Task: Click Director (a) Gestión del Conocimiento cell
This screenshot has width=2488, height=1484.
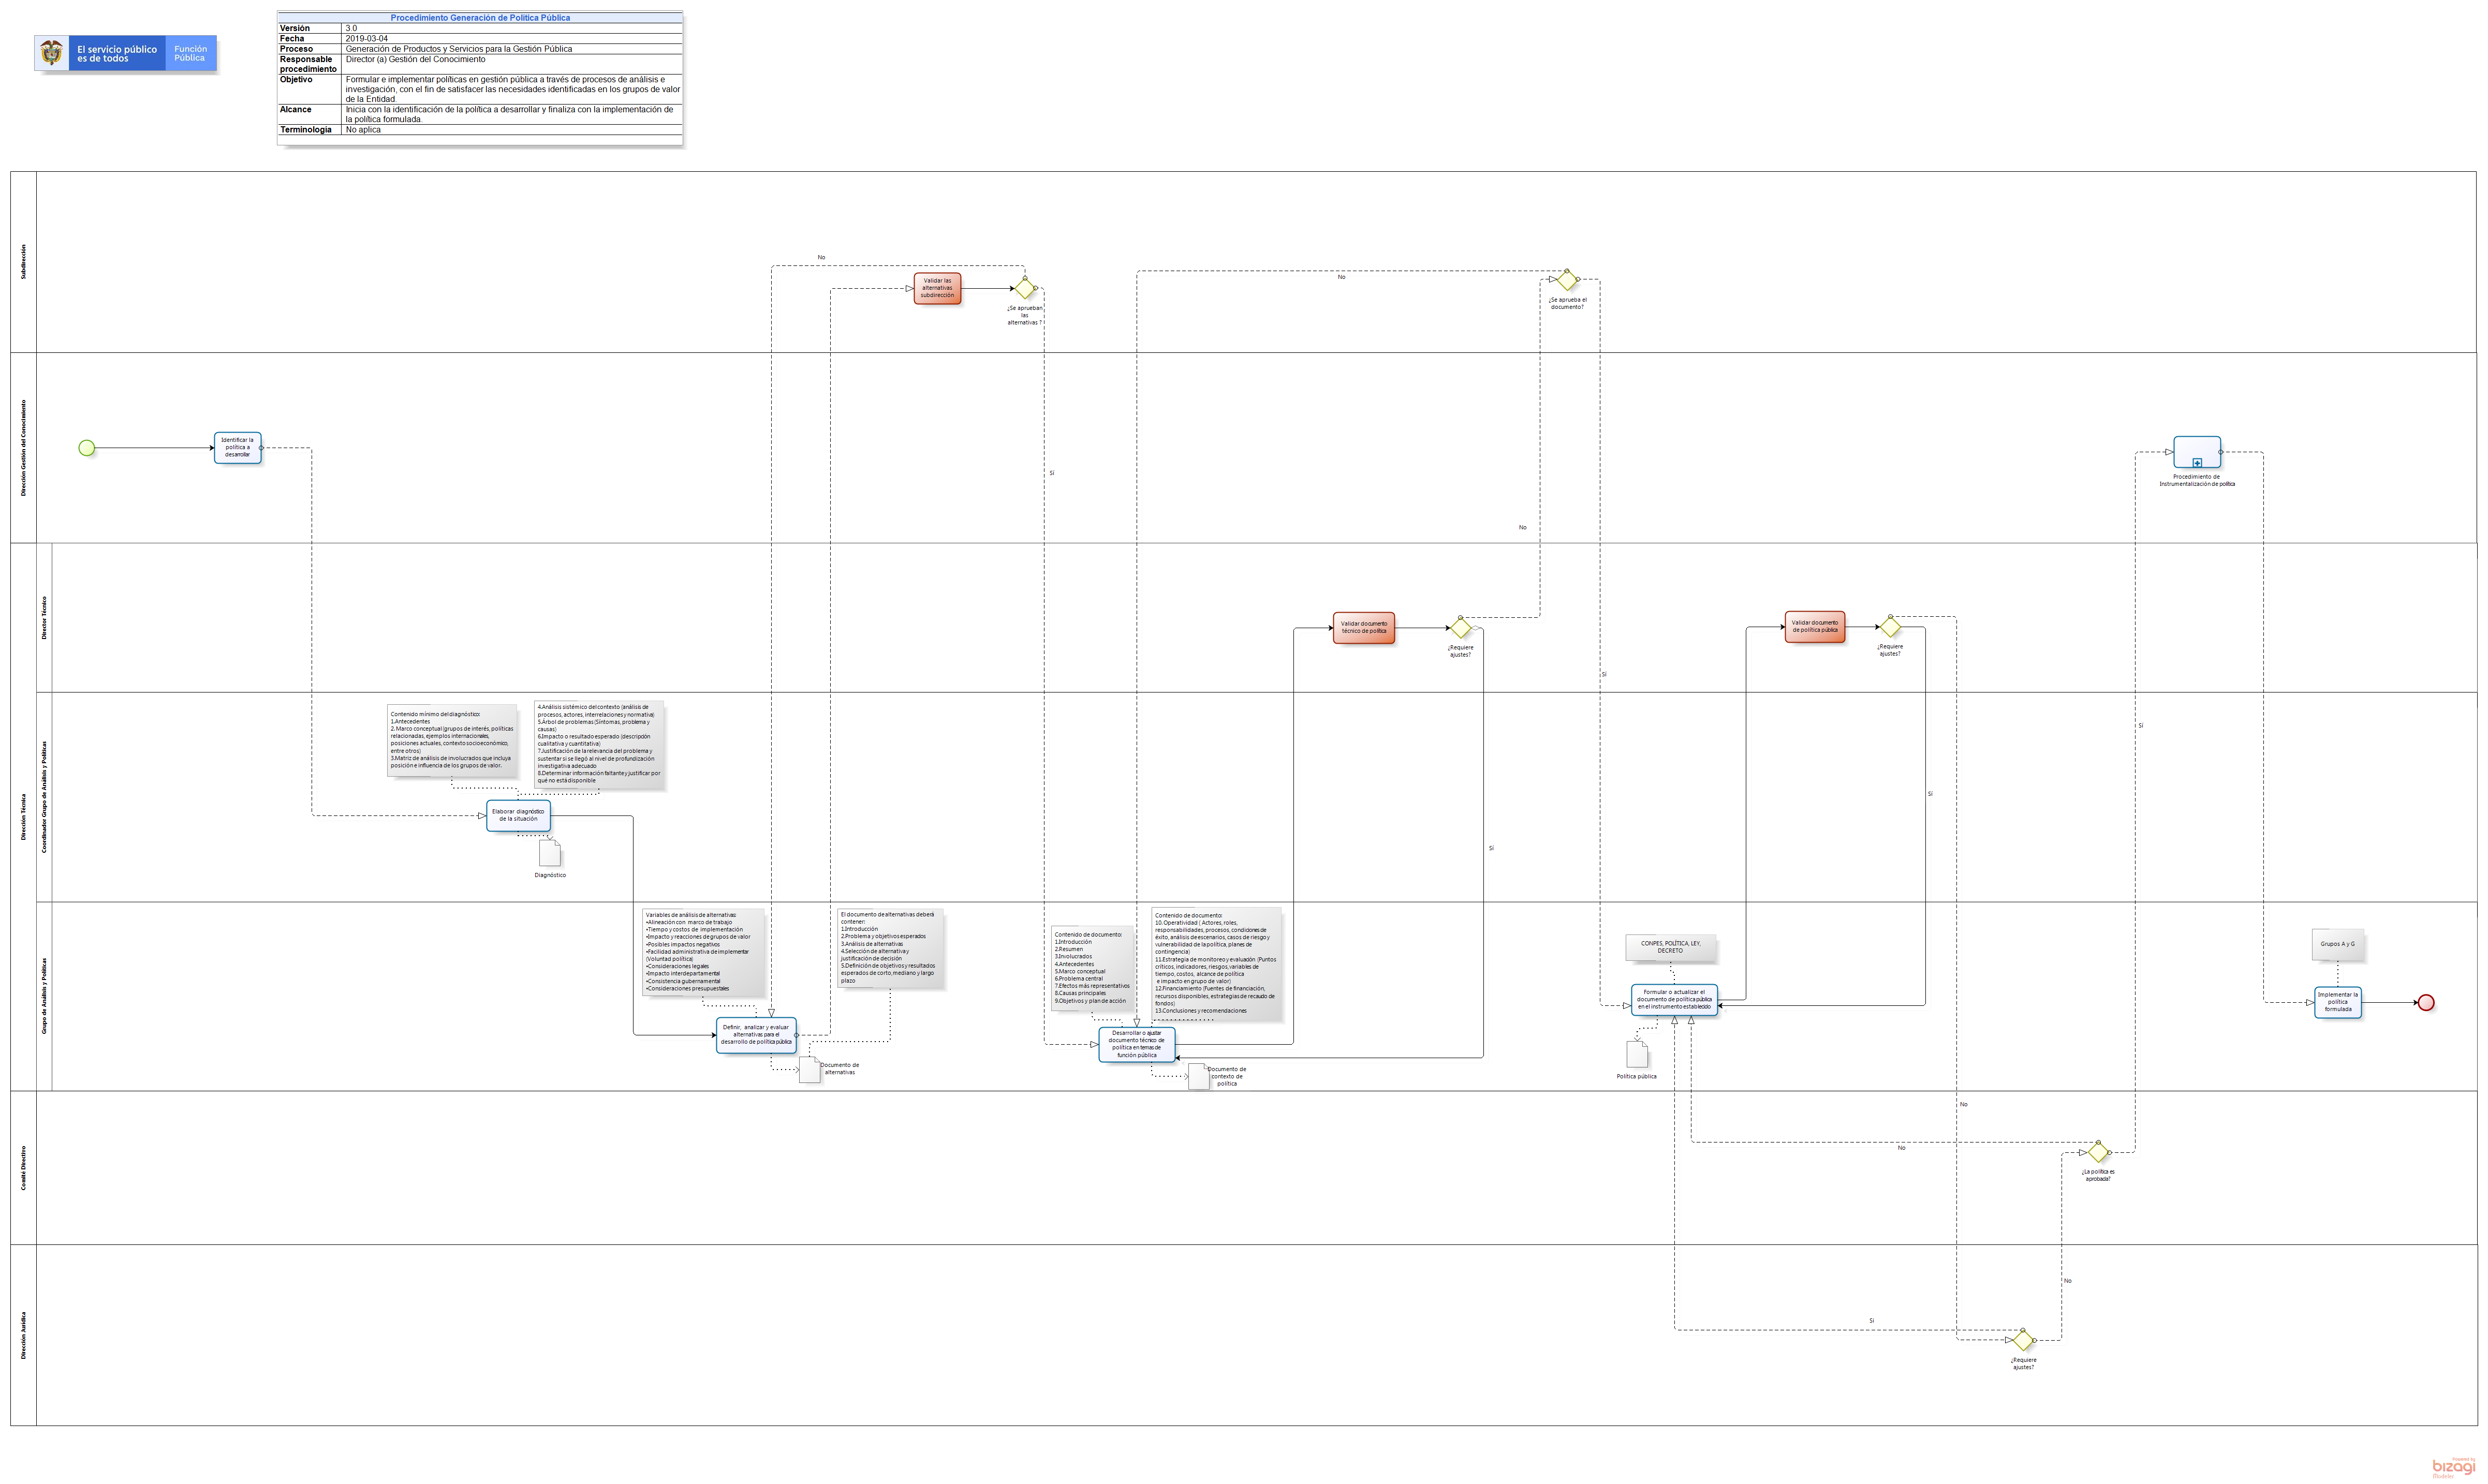Action: pos(512,64)
